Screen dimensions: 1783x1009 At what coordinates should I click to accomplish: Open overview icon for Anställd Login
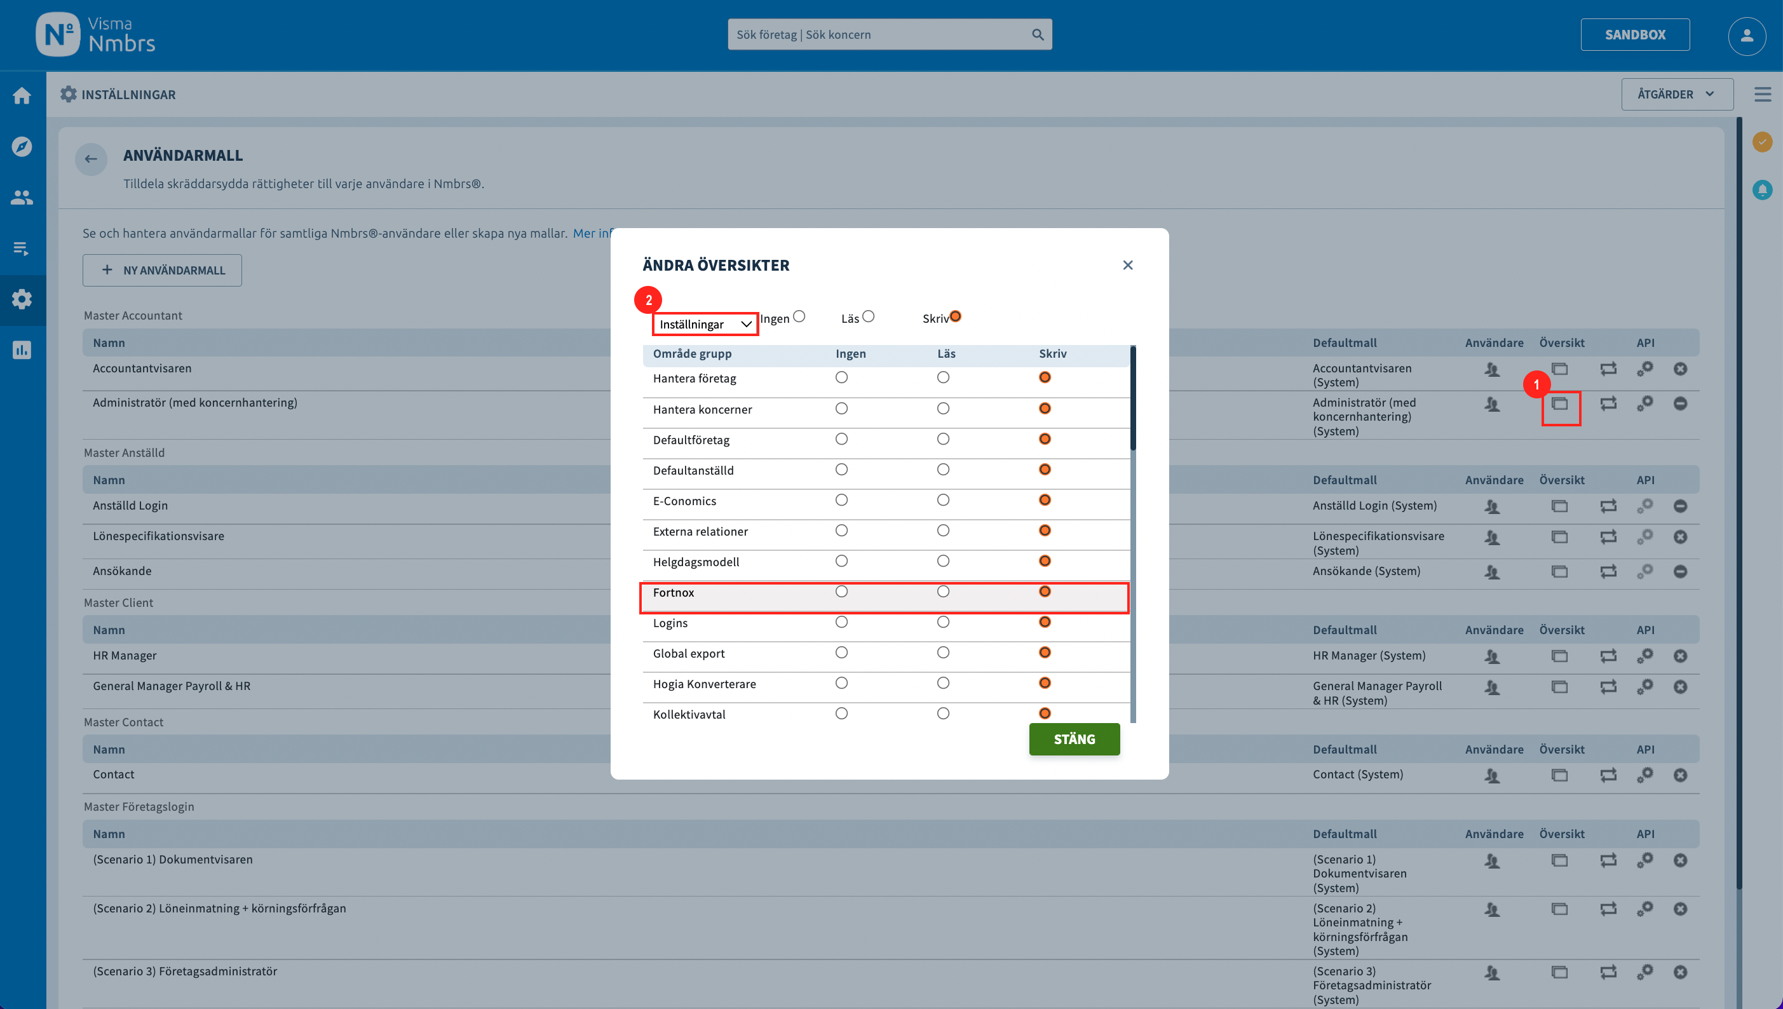pos(1559,506)
